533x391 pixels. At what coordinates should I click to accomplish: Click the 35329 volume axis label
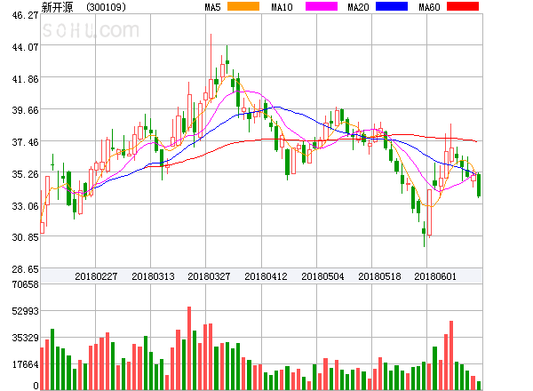25,338
